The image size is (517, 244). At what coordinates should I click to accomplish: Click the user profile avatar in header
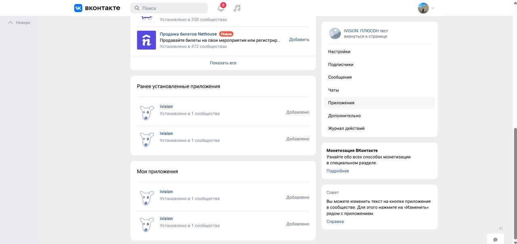tap(423, 8)
